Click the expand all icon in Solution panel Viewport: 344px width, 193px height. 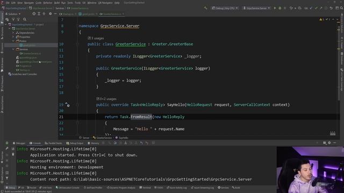pyautogui.click(x=39, y=14)
